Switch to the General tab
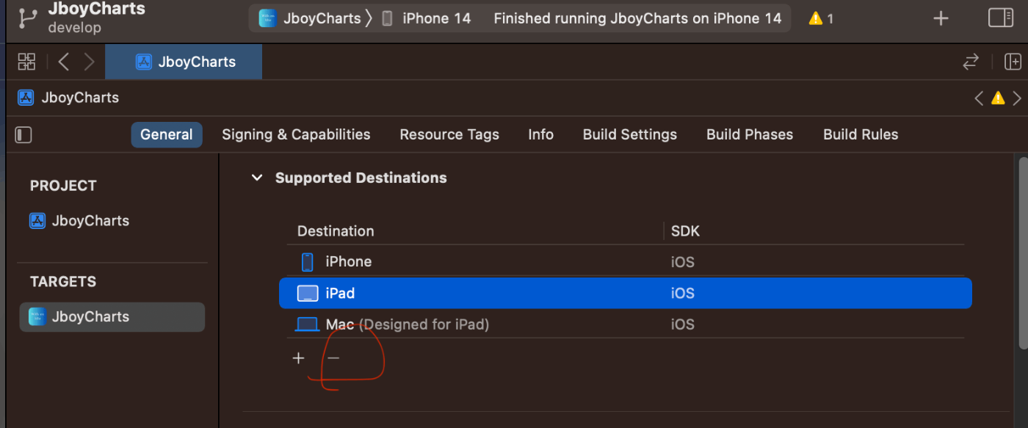Screen dimensions: 1028x428 [167, 134]
